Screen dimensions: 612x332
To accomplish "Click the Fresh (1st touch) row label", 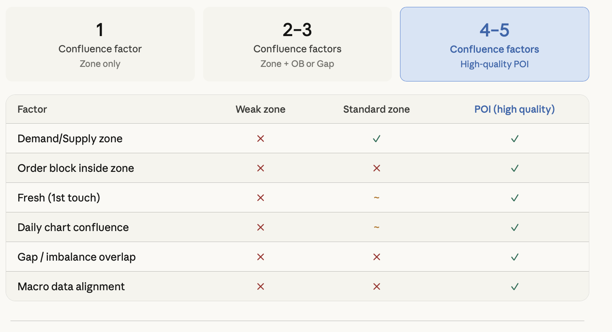I will click(x=59, y=198).
